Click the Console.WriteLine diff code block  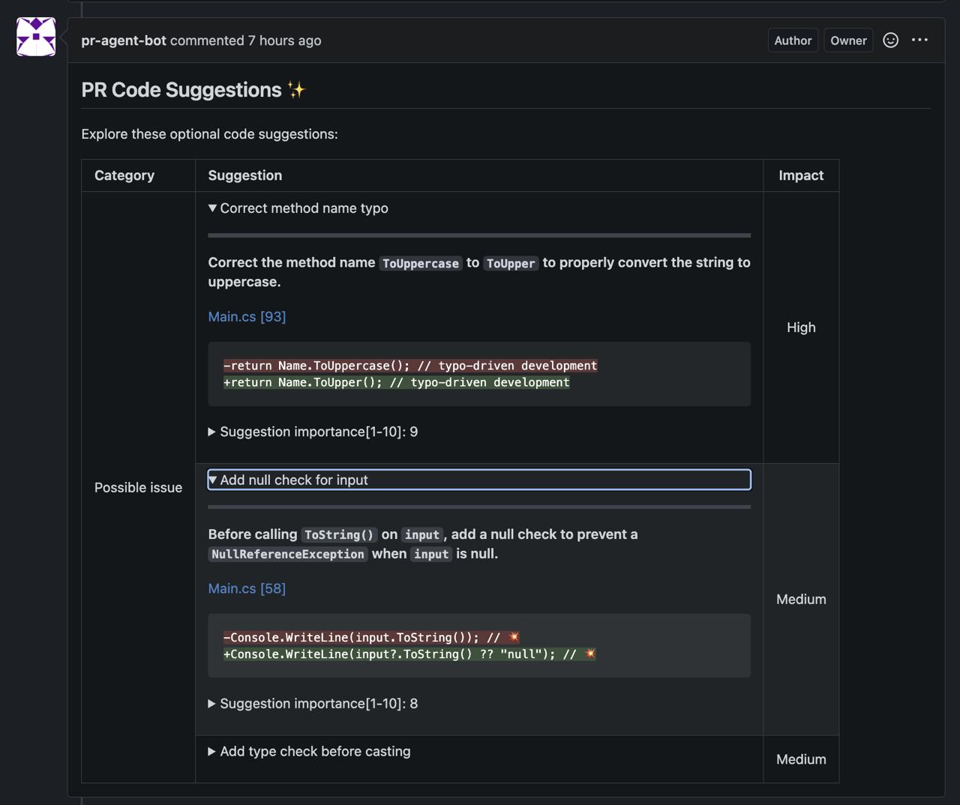tap(478, 645)
